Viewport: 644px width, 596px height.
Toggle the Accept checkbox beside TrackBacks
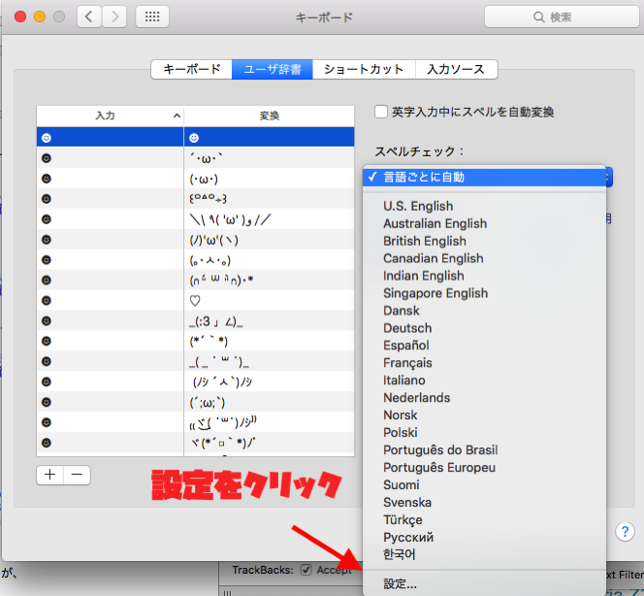306,570
